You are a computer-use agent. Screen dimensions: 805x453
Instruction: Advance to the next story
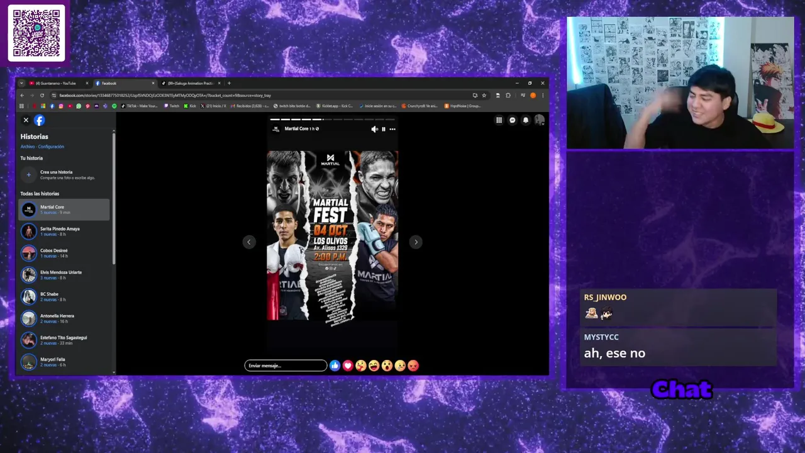(x=416, y=242)
